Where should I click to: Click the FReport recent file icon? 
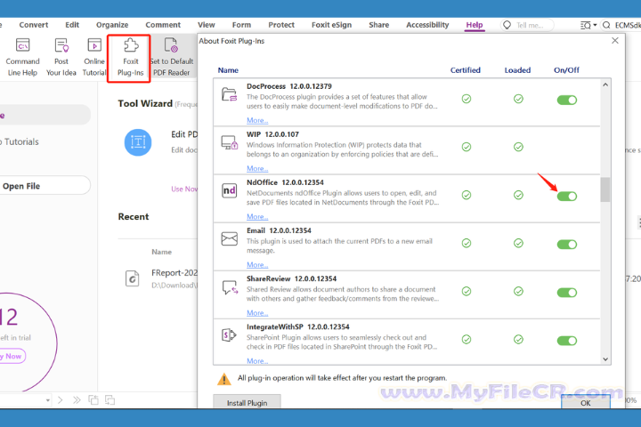(132, 278)
